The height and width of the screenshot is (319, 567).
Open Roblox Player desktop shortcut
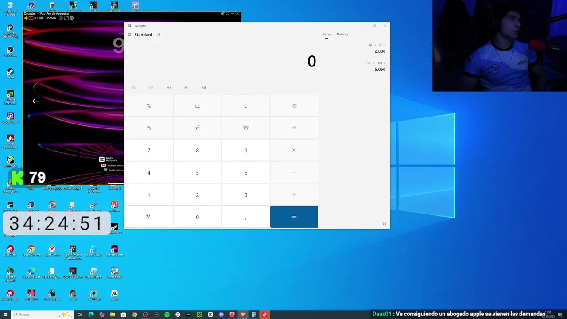(x=93, y=273)
